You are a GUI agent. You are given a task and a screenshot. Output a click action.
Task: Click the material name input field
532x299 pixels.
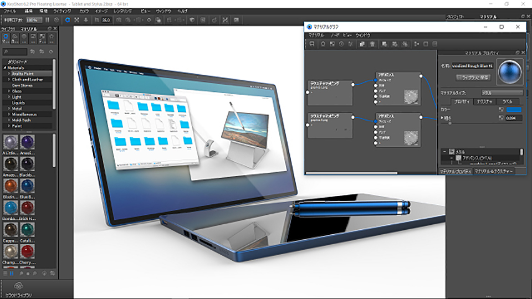473,65
